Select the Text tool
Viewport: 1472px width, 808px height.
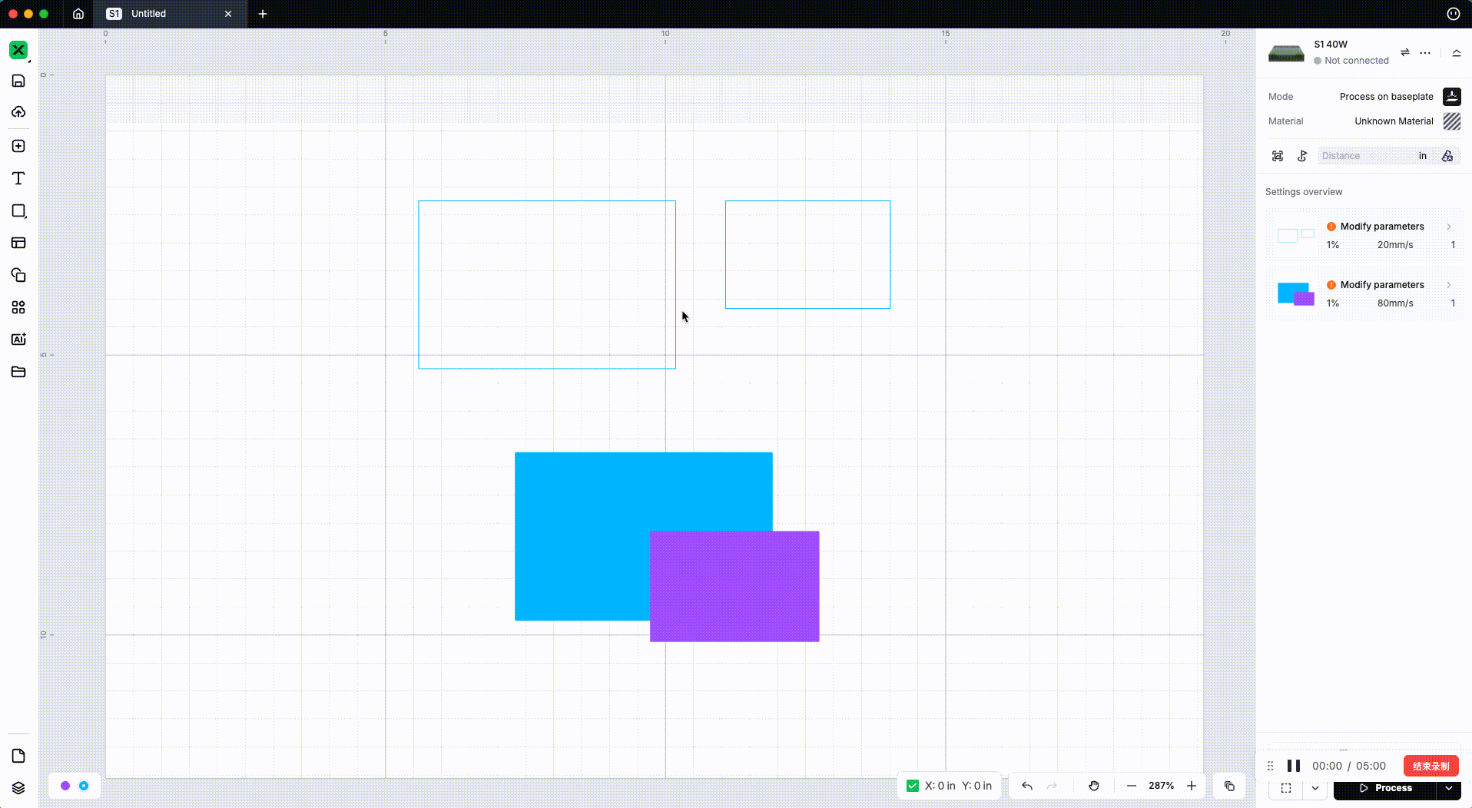18,178
